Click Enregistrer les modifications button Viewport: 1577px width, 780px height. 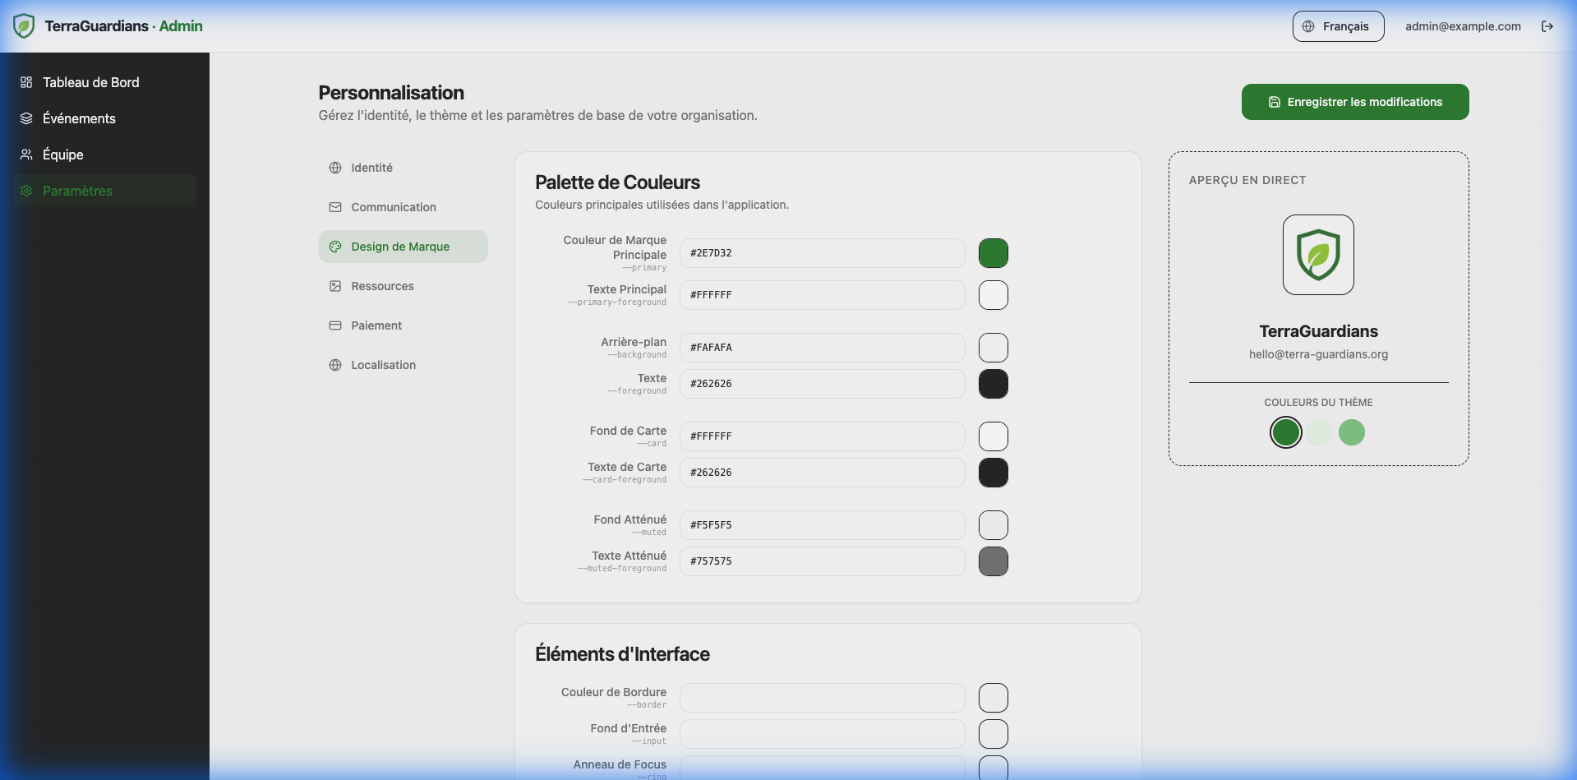[1354, 102]
